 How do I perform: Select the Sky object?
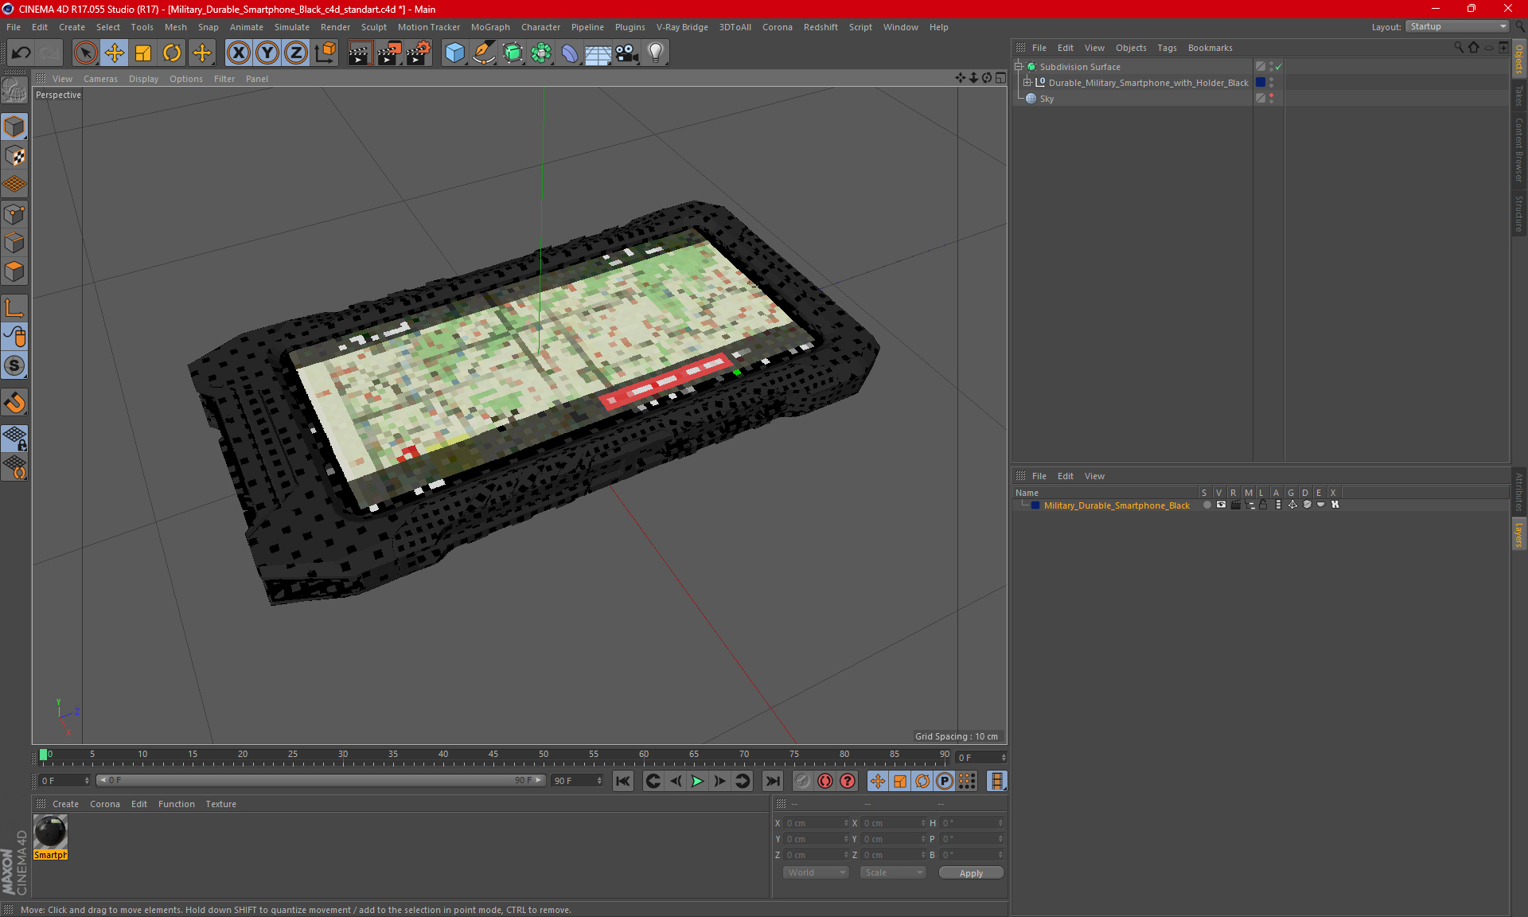coord(1047,99)
